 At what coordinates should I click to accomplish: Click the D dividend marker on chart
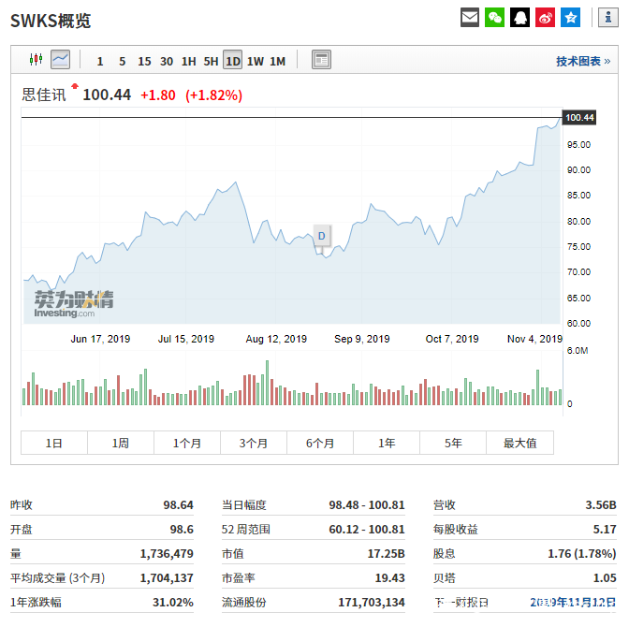point(322,236)
